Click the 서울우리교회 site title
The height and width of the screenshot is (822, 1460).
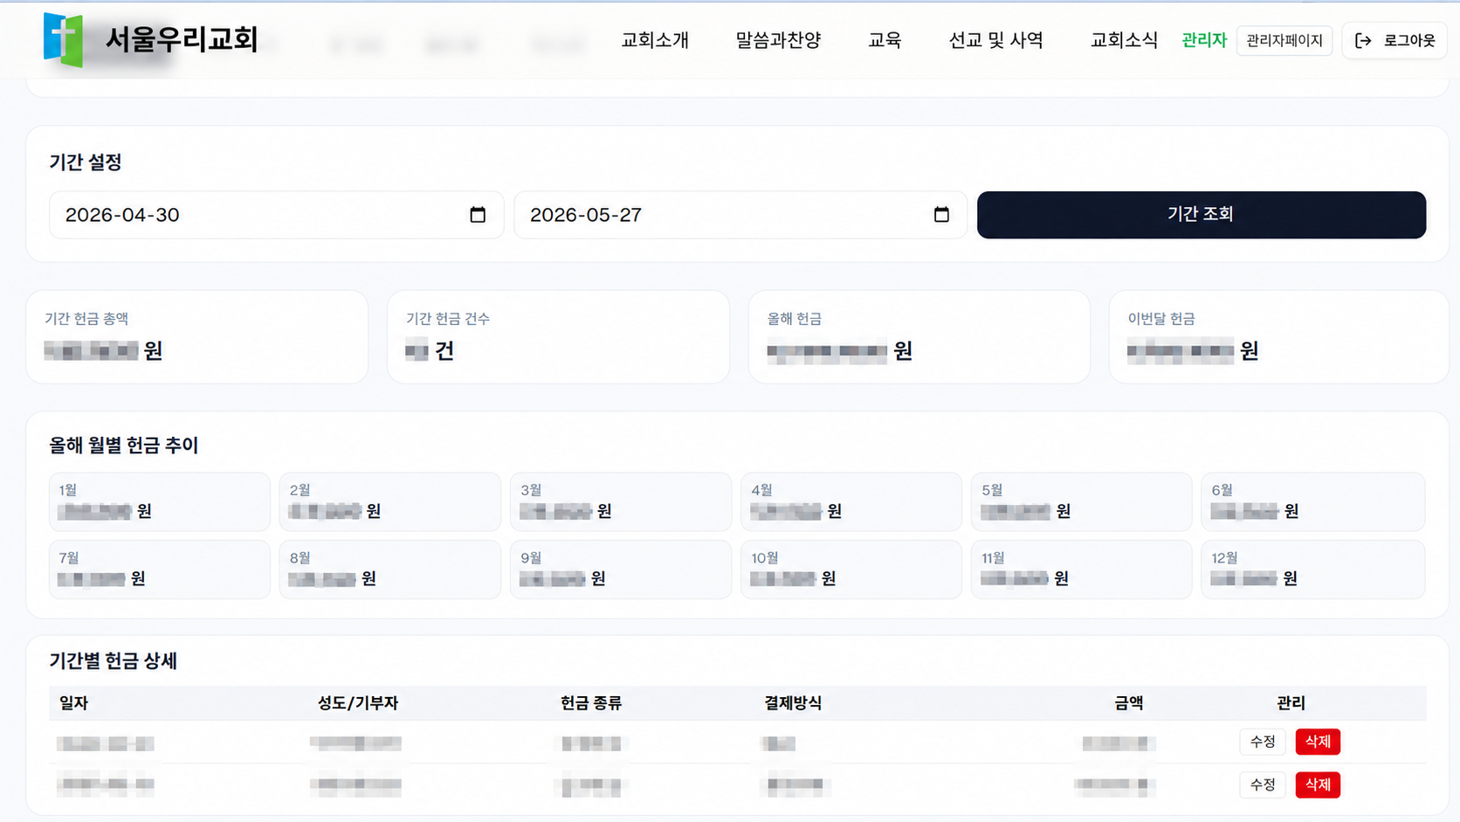tap(182, 39)
